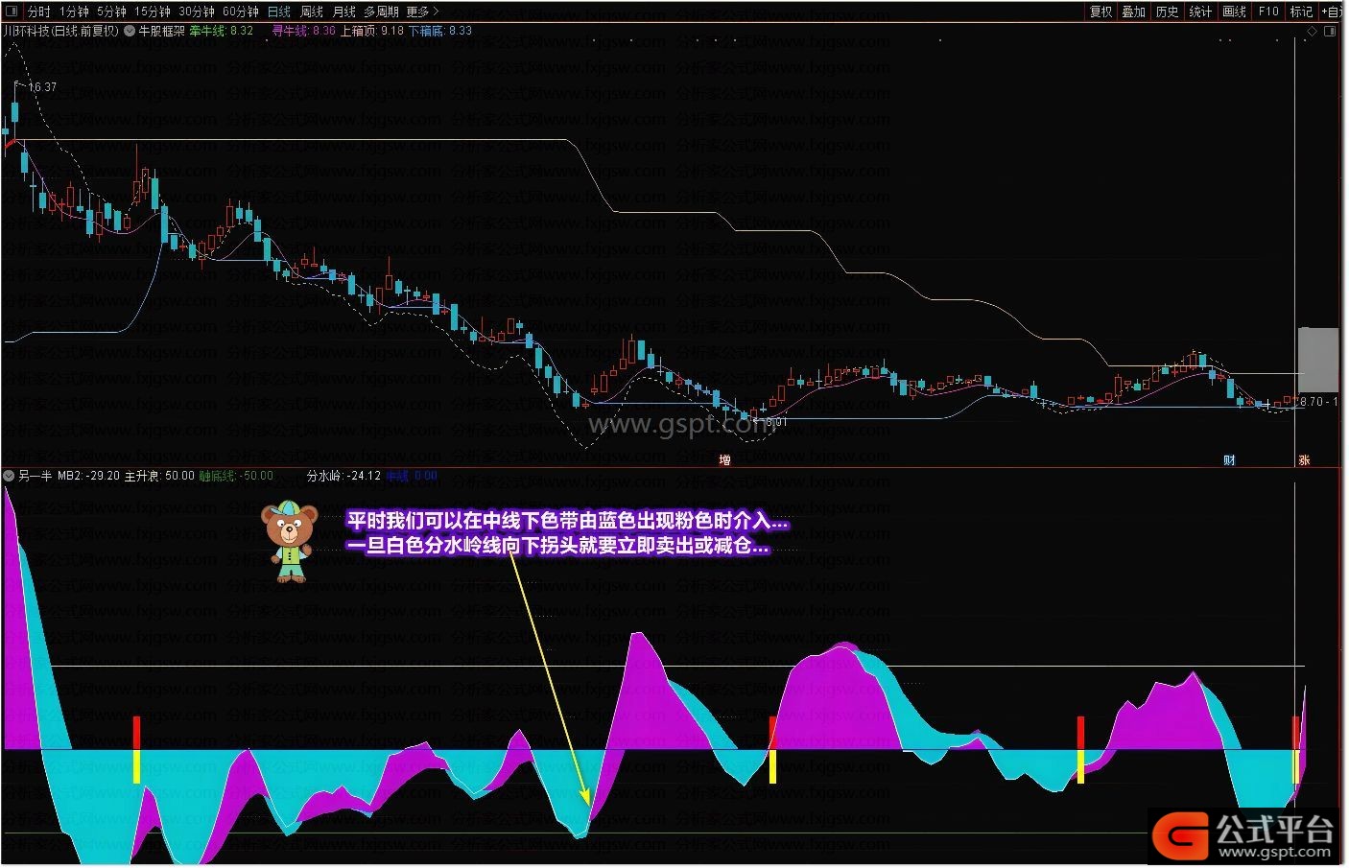Click the gray scrollbar handle at right
The width and height of the screenshot is (1349, 868).
tap(1318, 360)
